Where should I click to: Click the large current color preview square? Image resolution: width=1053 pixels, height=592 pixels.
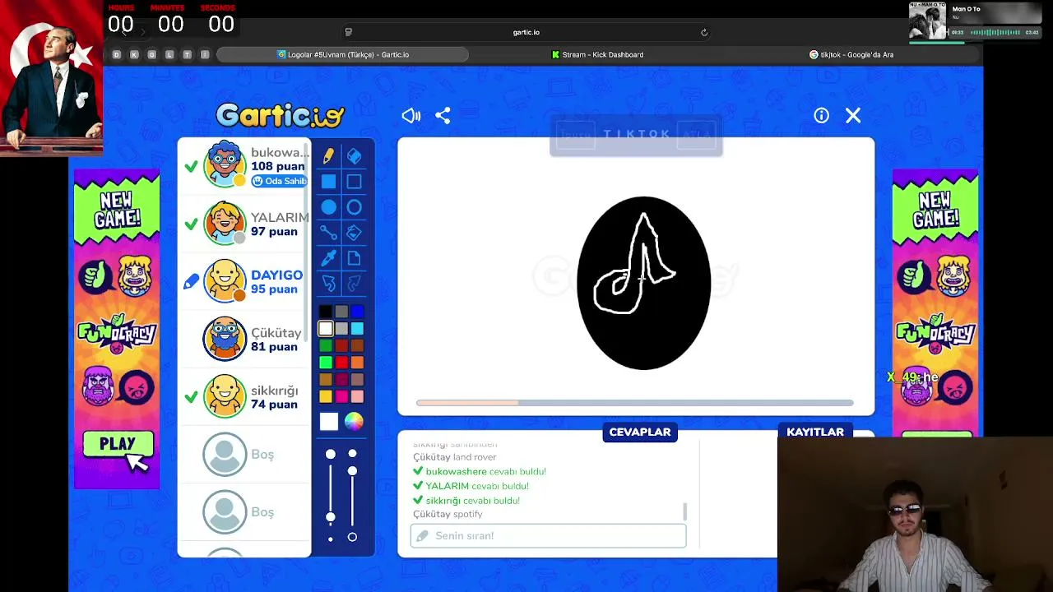tap(328, 422)
